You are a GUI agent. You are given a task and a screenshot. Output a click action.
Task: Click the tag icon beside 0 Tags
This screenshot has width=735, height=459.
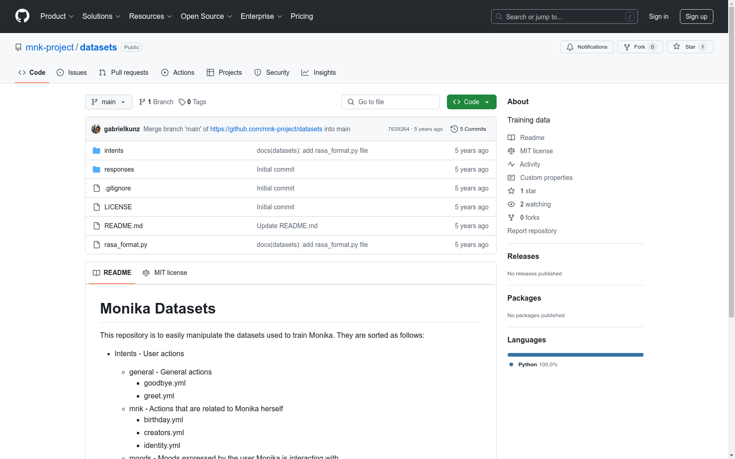[182, 102]
